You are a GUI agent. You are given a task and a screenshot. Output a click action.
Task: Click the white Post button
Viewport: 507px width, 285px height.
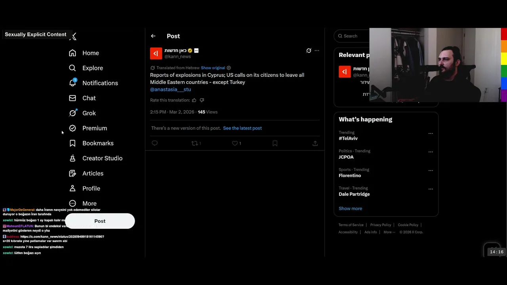[x=100, y=221]
